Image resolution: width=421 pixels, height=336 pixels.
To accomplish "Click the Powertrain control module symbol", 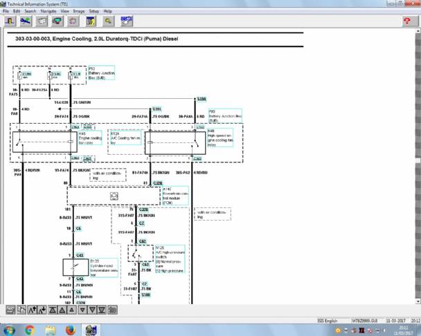I will 113,196.
